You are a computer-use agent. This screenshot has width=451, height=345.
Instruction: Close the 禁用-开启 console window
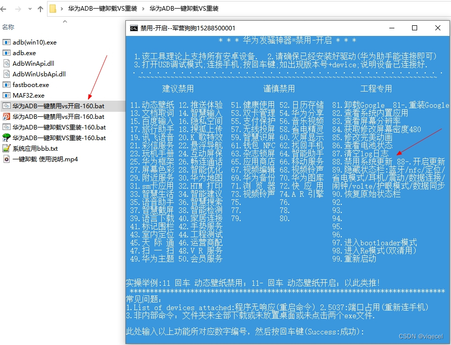(438, 28)
